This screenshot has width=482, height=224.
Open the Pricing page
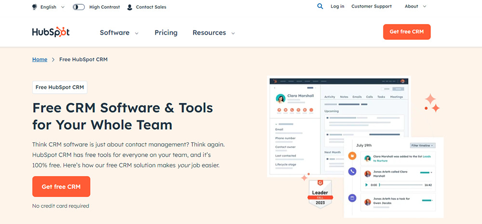166,33
